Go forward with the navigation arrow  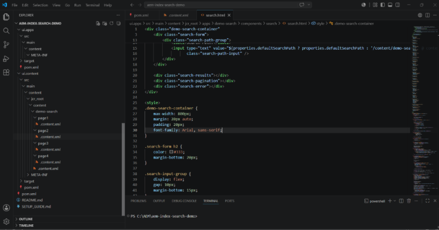coord(139,5)
